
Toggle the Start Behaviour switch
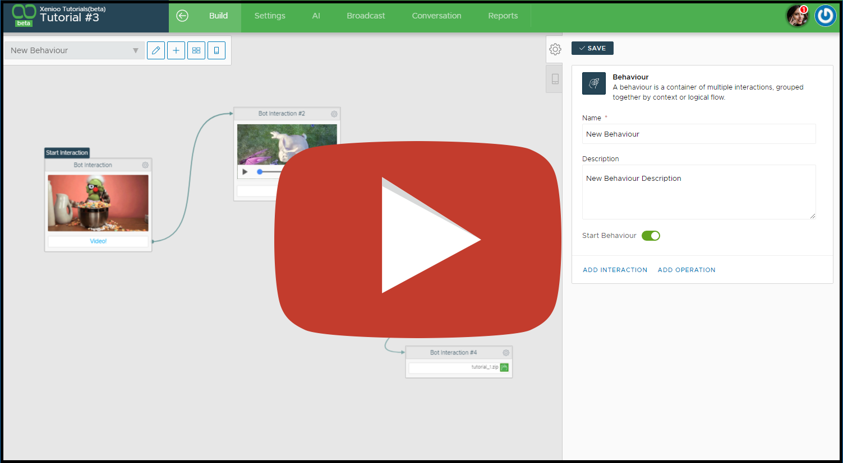(x=651, y=236)
